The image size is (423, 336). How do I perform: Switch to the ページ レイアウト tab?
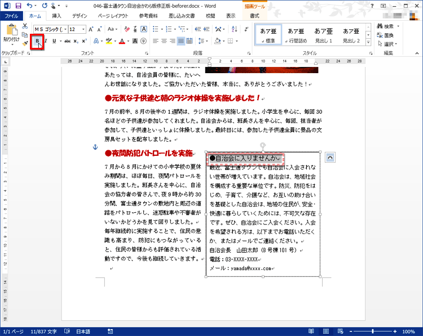(x=113, y=16)
